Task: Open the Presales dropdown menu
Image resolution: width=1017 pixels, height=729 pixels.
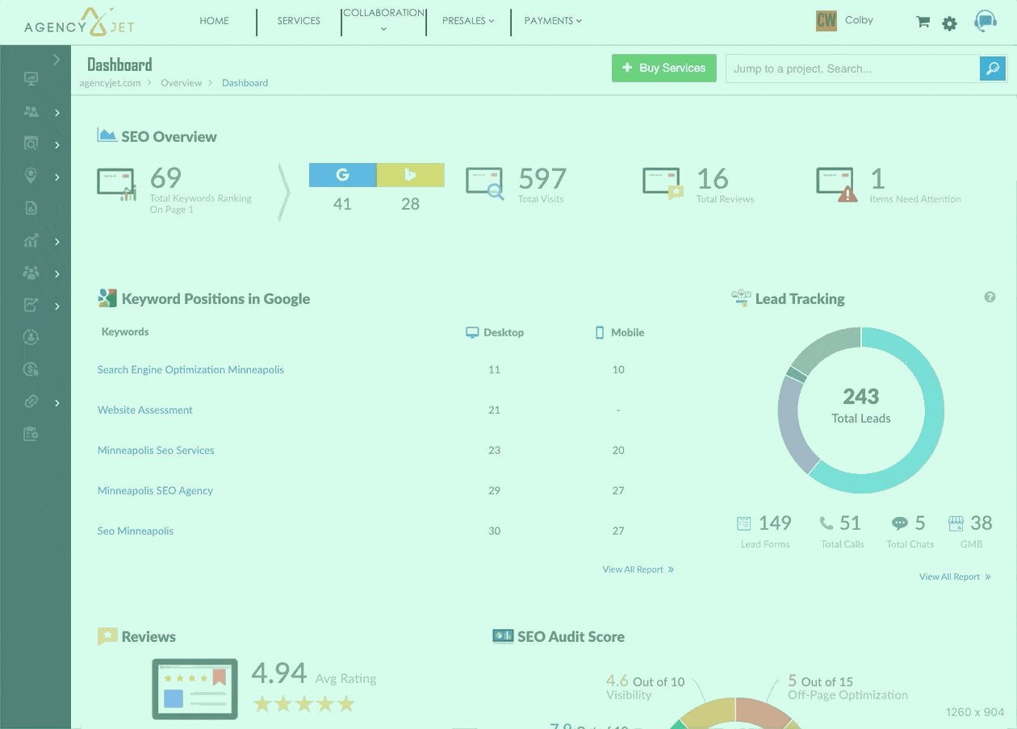Action: coord(468,21)
